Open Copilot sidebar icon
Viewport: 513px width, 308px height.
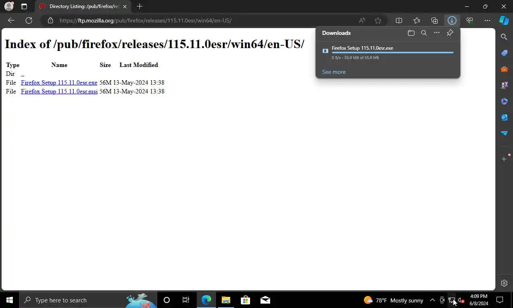coord(504,20)
